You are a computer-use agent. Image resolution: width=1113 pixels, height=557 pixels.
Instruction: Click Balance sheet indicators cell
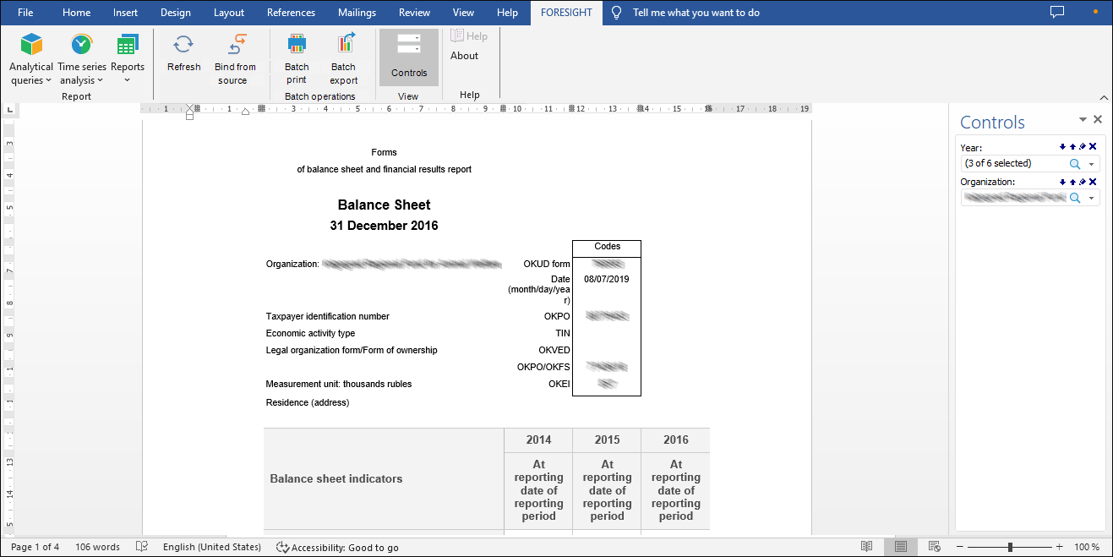tap(384, 478)
